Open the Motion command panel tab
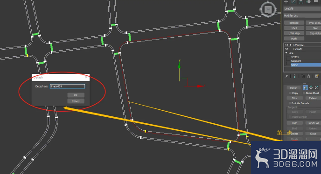 pos(308,2)
